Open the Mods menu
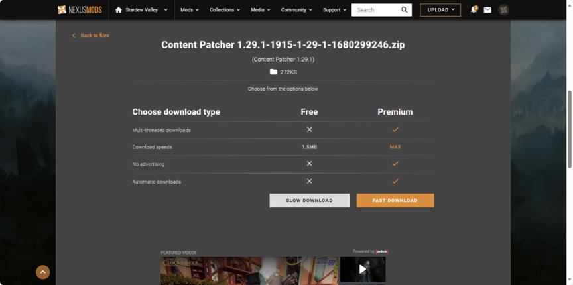The image size is (573, 285). (189, 10)
